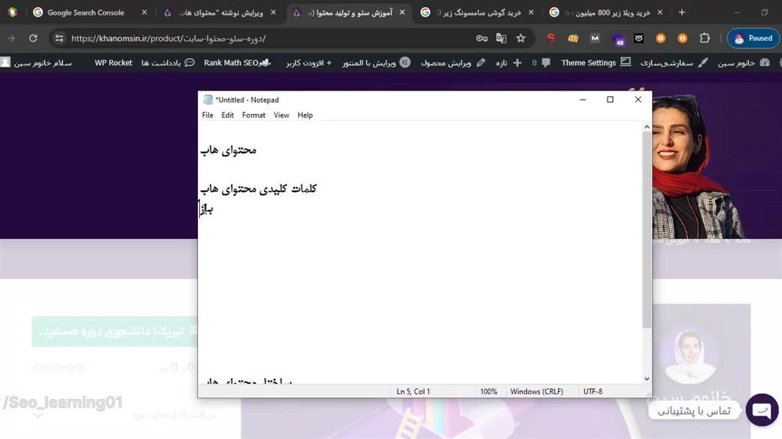Open the View menu in Notepad

281,115
